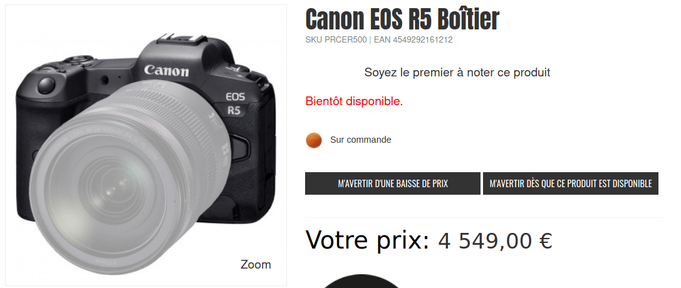Click the camera's shutter button in photo

pyautogui.click(x=46, y=85)
